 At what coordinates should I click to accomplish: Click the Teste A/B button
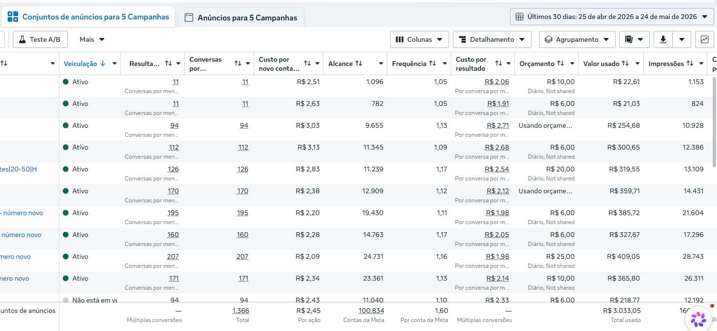40,39
